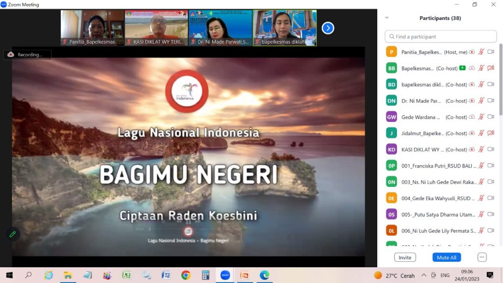Select the KASI DIKLAT WY TERI... video thumbnail
503x283 pixels.
156,28
